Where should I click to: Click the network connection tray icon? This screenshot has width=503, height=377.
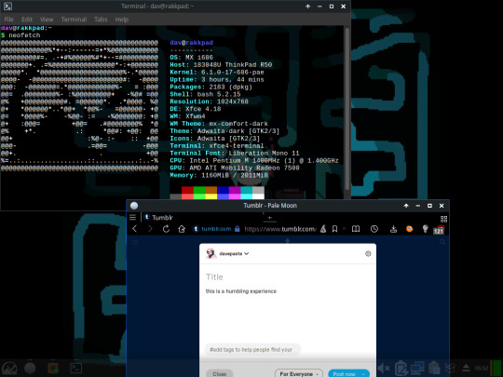[417, 368]
